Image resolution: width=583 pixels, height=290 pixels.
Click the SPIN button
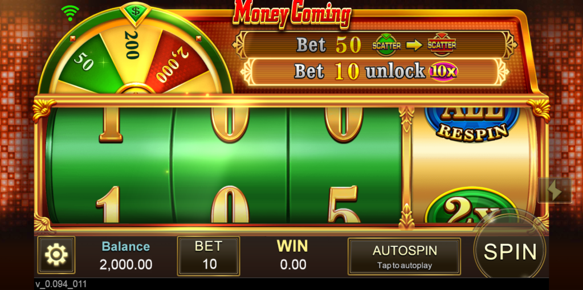click(509, 252)
